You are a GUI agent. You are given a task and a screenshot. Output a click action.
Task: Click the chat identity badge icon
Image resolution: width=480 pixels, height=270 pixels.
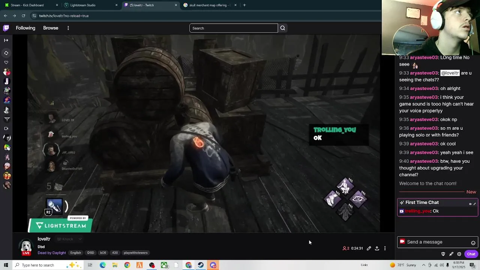(x=402, y=241)
